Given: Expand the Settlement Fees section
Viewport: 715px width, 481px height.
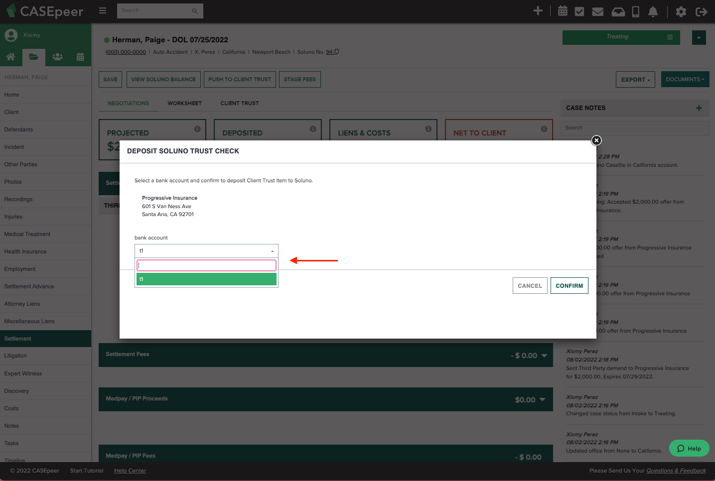Looking at the screenshot, I should (543, 355).
